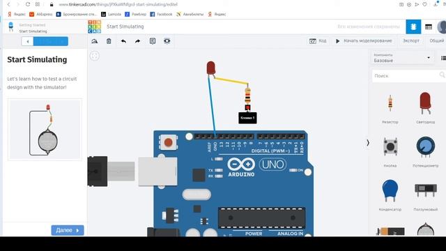This screenshot has width=446, height=251.
Task: Open the notes tool
Action: click(153, 41)
